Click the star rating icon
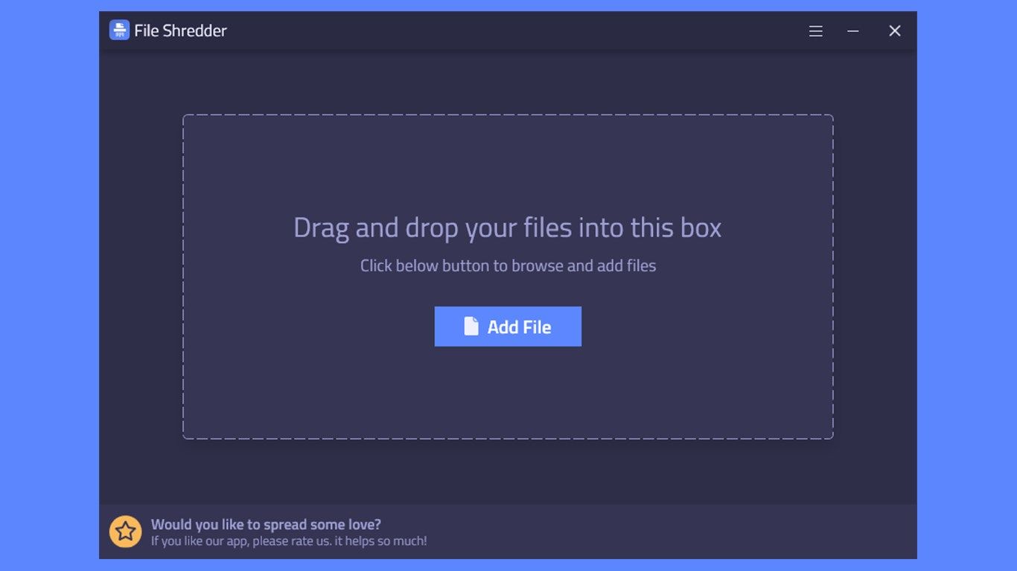Viewport: 1017px width, 571px height. [x=126, y=532]
